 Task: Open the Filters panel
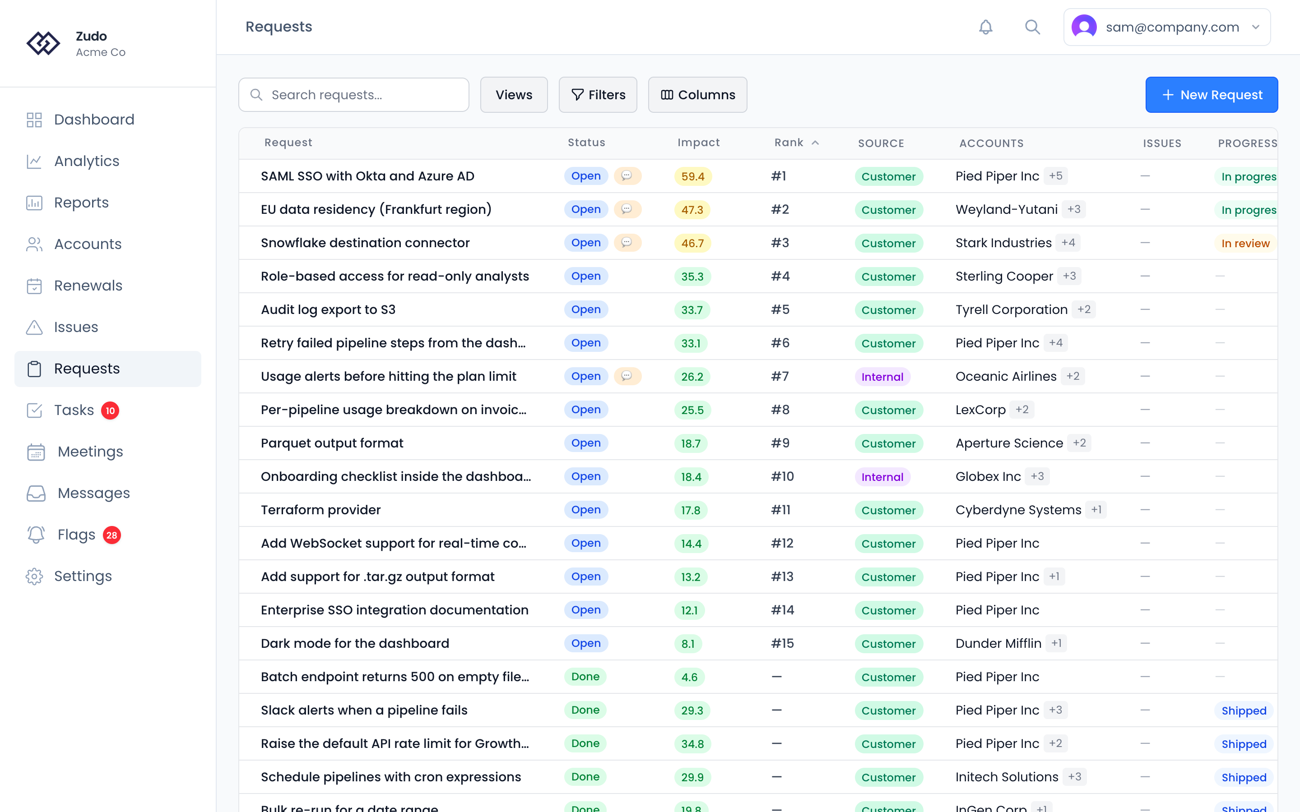pyautogui.click(x=598, y=95)
